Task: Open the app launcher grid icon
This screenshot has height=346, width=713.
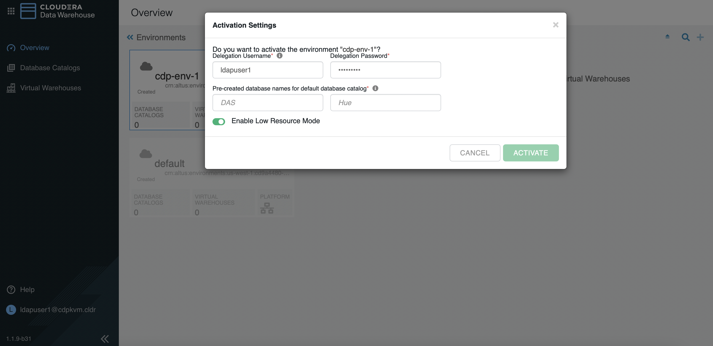Action: pos(11,11)
